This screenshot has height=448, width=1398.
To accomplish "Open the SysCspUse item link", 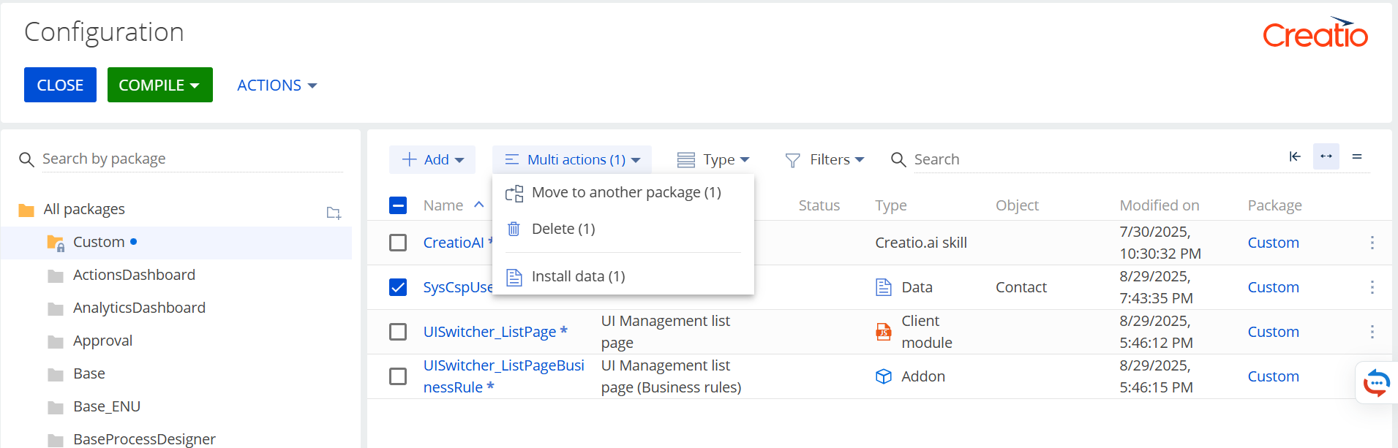I will click(458, 287).
